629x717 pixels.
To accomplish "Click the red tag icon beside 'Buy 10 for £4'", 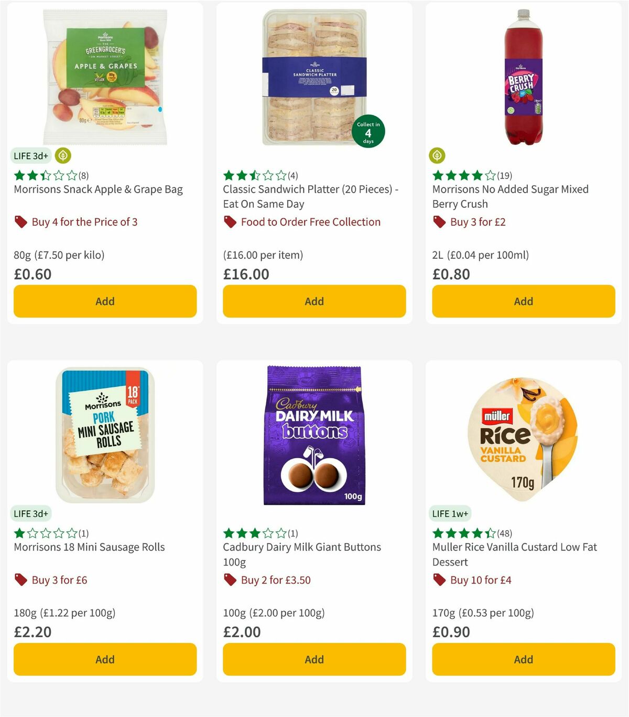I will [x=438, y=580].
